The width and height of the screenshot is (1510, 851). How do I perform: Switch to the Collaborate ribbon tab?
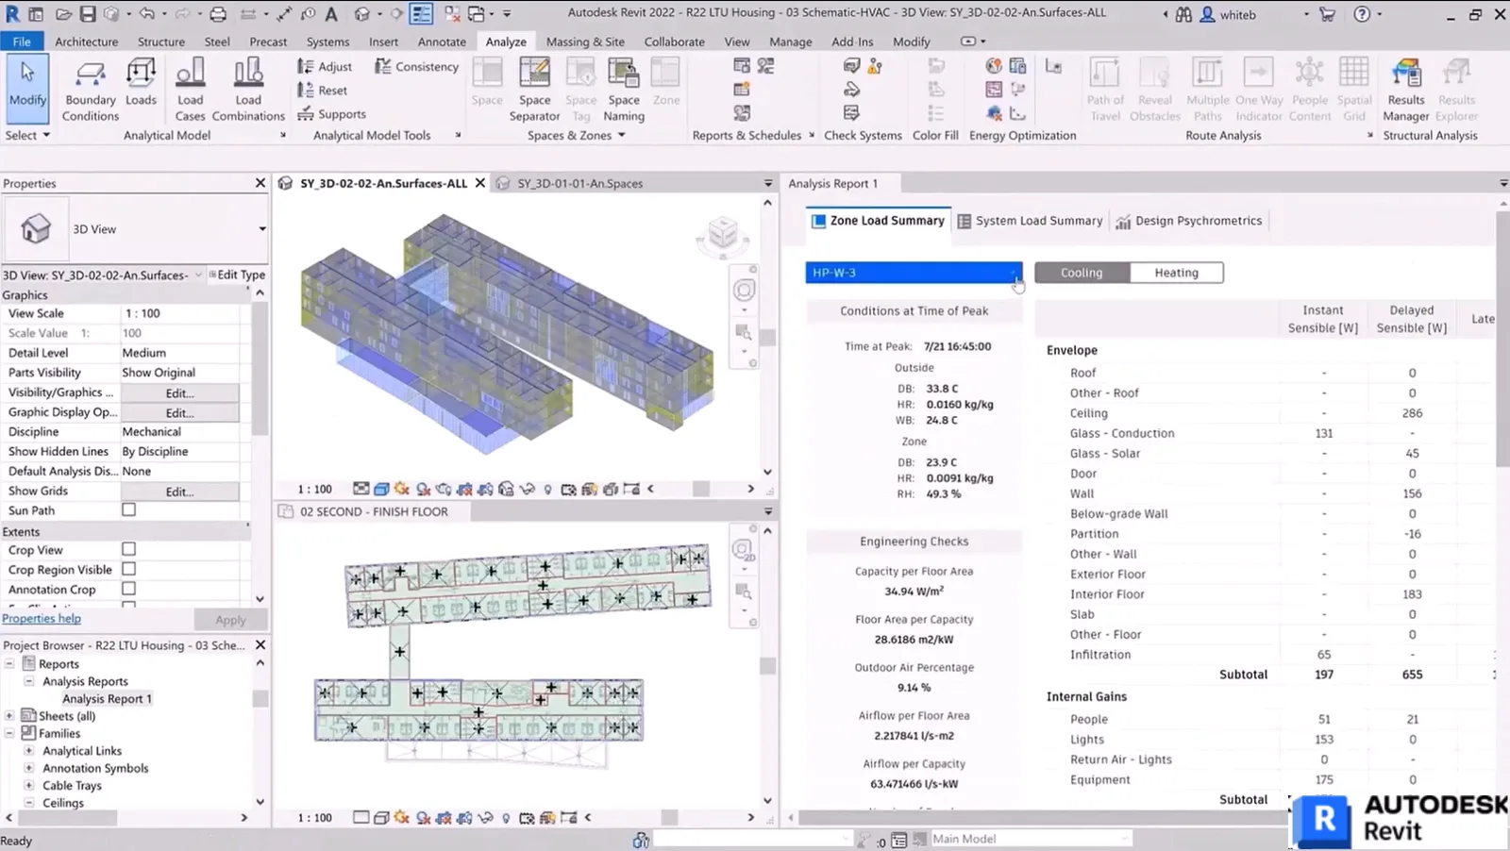tap(674, 42)
